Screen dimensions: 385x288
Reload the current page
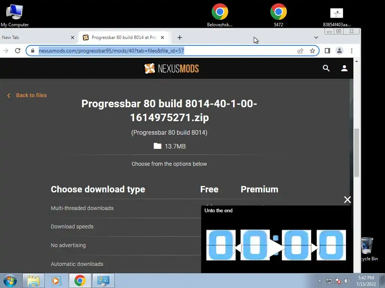coord(18,51)
